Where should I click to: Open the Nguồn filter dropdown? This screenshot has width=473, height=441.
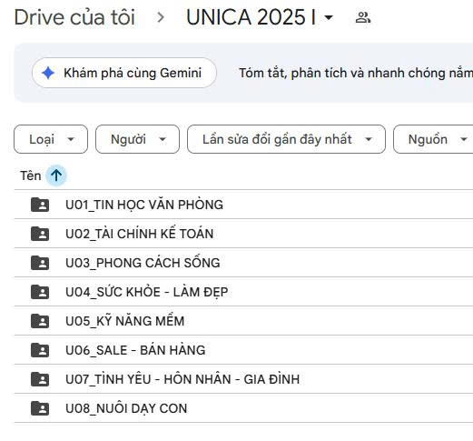tap(433, 139)
